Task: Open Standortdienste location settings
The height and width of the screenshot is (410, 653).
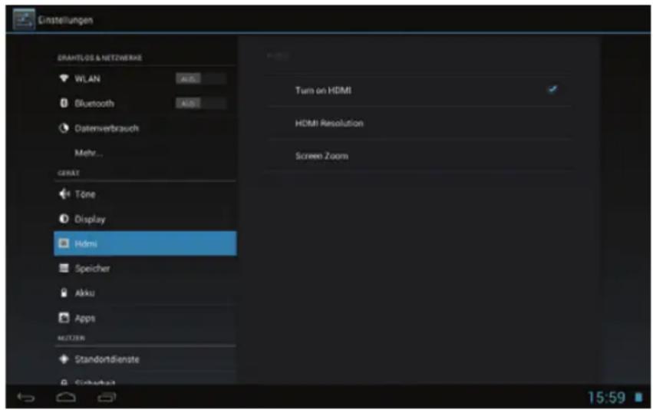Action: [x=145, y=359]
